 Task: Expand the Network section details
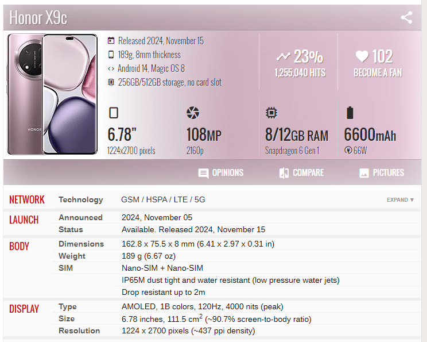coord(400,200)
